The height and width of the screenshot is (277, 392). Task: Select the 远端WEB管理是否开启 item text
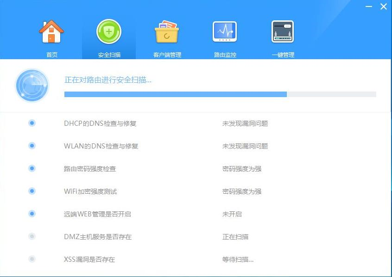pos(97,214)
